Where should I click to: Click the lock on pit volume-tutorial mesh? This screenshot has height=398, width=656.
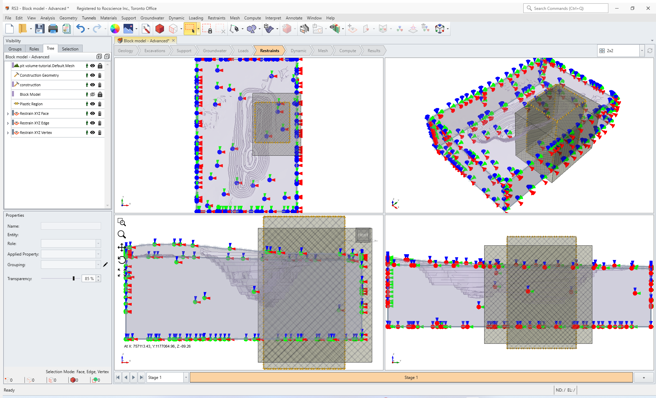pos(100,66)
